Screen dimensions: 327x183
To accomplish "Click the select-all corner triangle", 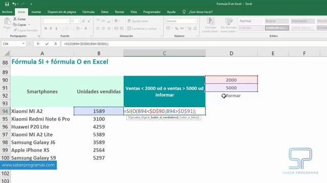I will pos(7,53).
